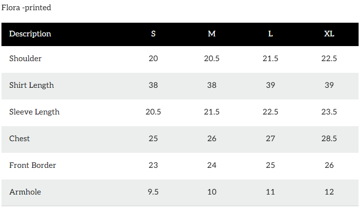362x212 pixels.
Task: Click the Front Border row label
Action: pyautogui.click(x=33, y=165)
